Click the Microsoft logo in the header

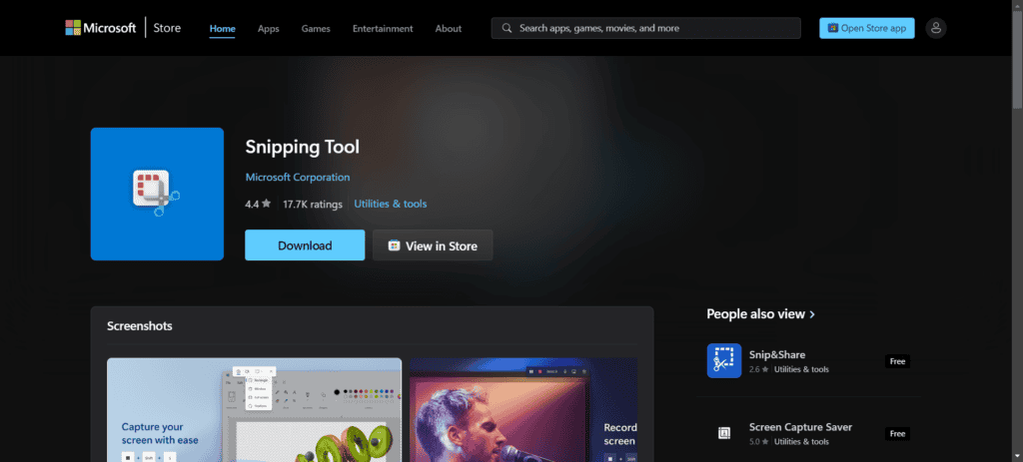(101, 28)
